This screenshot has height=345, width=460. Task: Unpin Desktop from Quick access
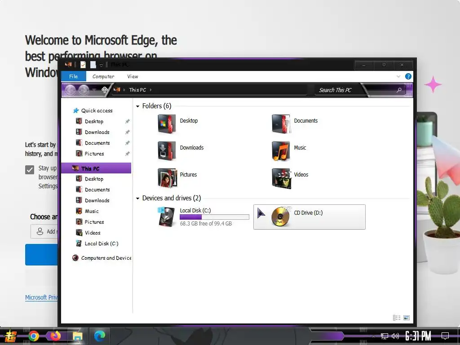tap(127, 121)
